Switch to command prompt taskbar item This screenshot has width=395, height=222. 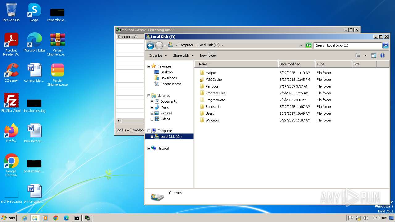point(77,218)
